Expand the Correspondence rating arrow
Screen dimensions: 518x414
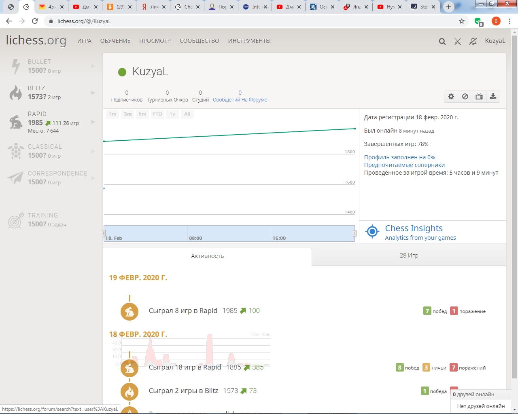93,178
